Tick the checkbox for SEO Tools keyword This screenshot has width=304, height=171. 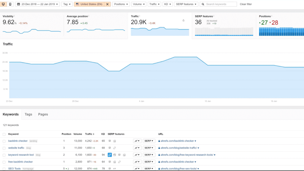4,168
